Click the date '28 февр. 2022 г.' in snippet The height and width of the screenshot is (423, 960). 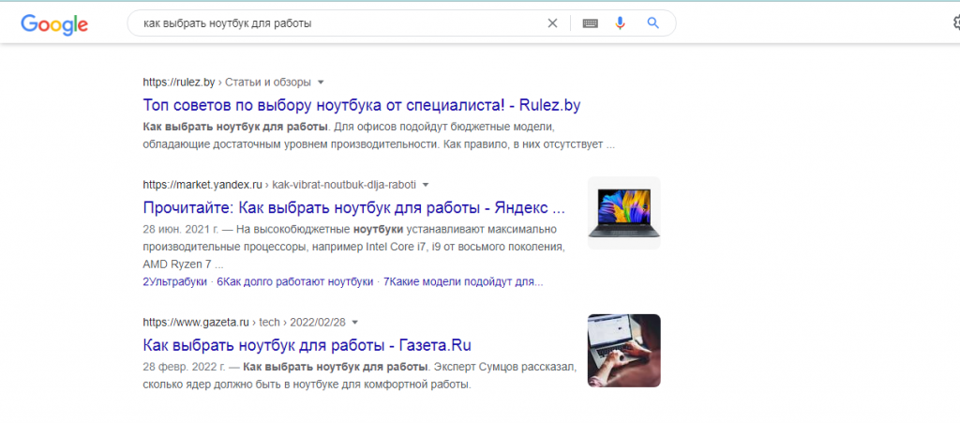[183, 368]
